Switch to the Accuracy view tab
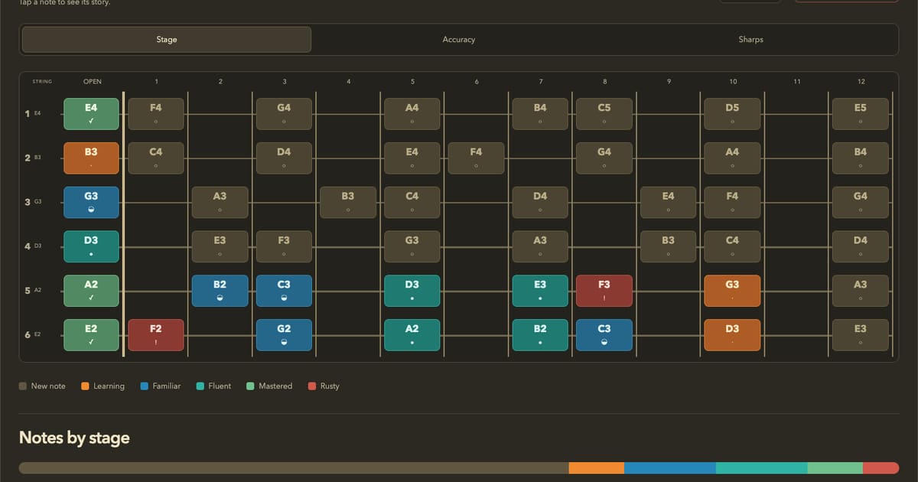The width and height of the screenshot is (918, 482). 459,40
